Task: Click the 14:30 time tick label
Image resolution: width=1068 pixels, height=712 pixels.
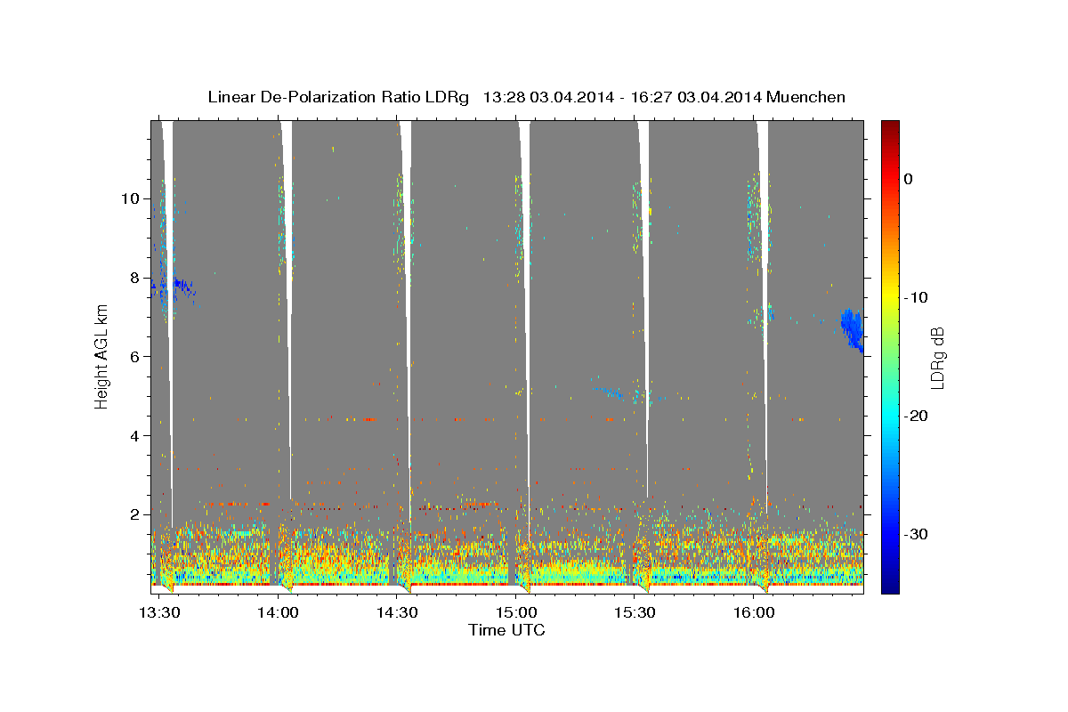Action: pyautogui.click(x=398, y=612)
